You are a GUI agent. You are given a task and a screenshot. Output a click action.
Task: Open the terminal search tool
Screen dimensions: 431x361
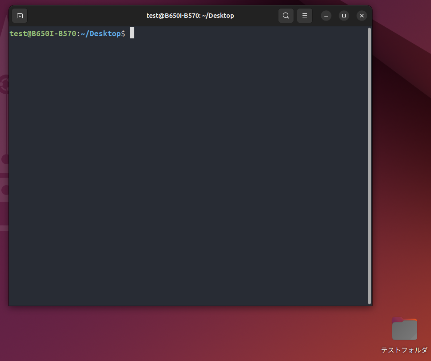[286, 16]
